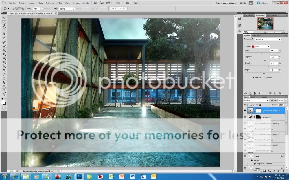289x180 pixels.
Task: Switch to the Trazados tab
Action: [x=263, y=97]
